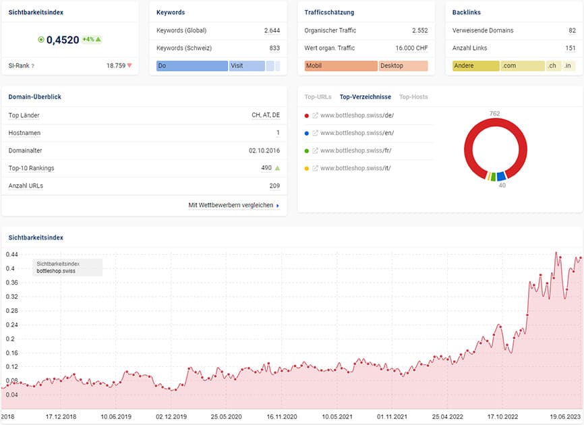
Task: Open the www.bottleshop.swiss/de/ directory link
Action: (357, 115)
